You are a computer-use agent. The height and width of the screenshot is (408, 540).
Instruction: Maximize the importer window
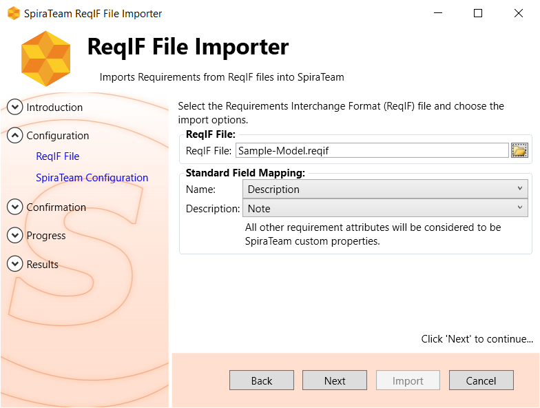point(478,13)
